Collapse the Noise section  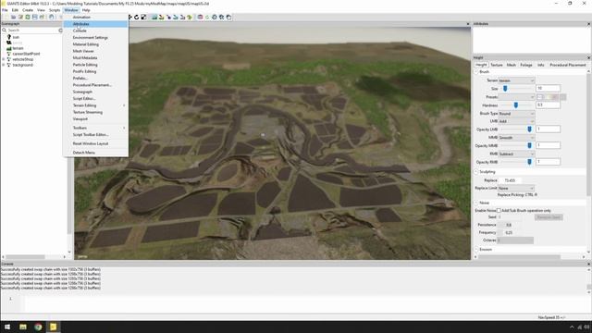point(476,203)
